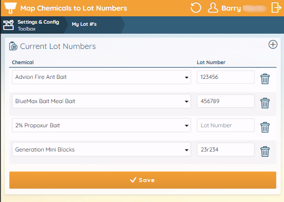Delete the Advion Fire Ant Bait row
Image resolution: width=284 pixels, height=202 pixels.
265,79
